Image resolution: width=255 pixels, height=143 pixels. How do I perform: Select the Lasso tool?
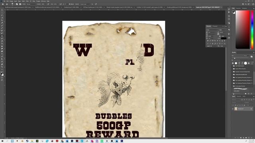2,15
